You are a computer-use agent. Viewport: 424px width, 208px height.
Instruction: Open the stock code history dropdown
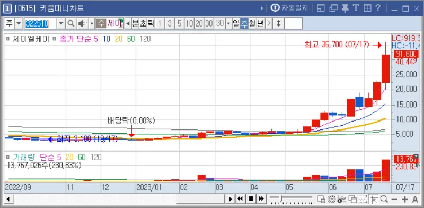(61, 23)
